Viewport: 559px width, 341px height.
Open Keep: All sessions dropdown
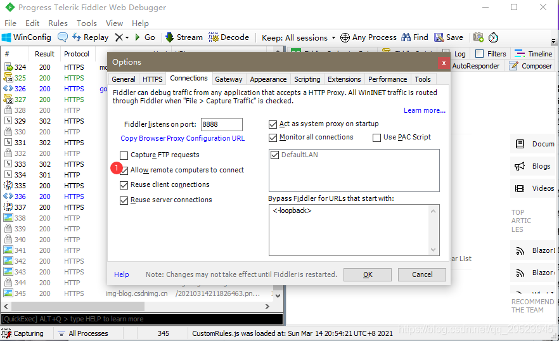click(x=299, y=37)
